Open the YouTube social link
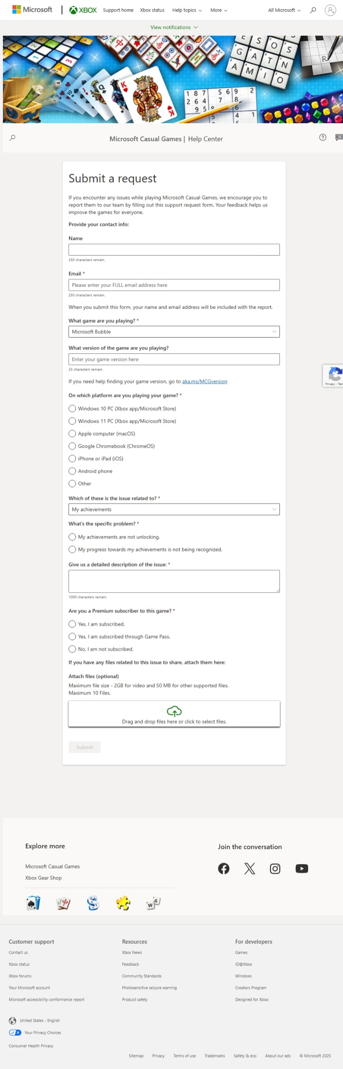Image resolution: width=343 pixels, height=1069 pixels. [x=302, y=868]
